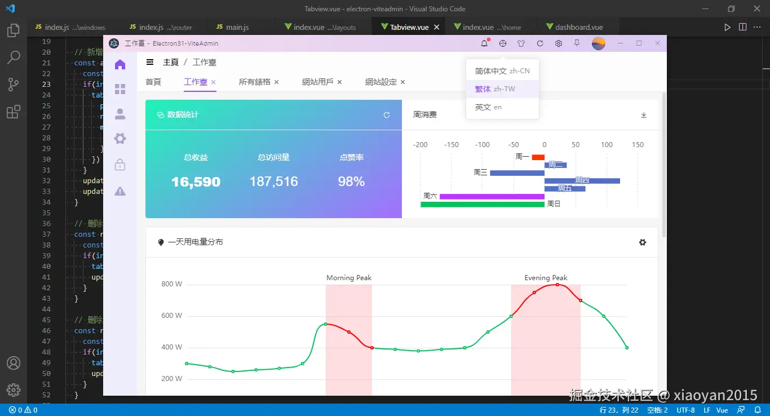Open the Accounts menu in VS Code
Screen dimensions: 770x416
coord(13,363)
